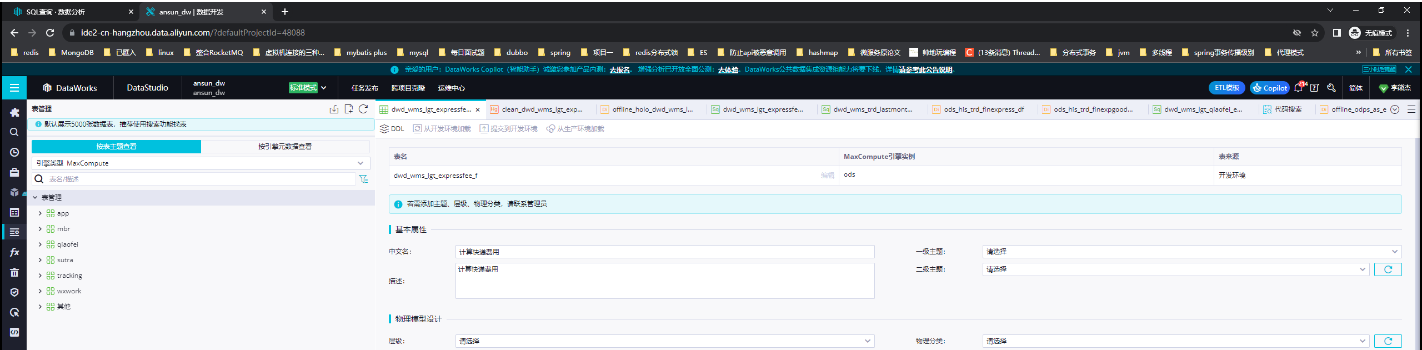Switch to 按引擎元数据查看 view
1422x350 pixels.
point(285,147)
